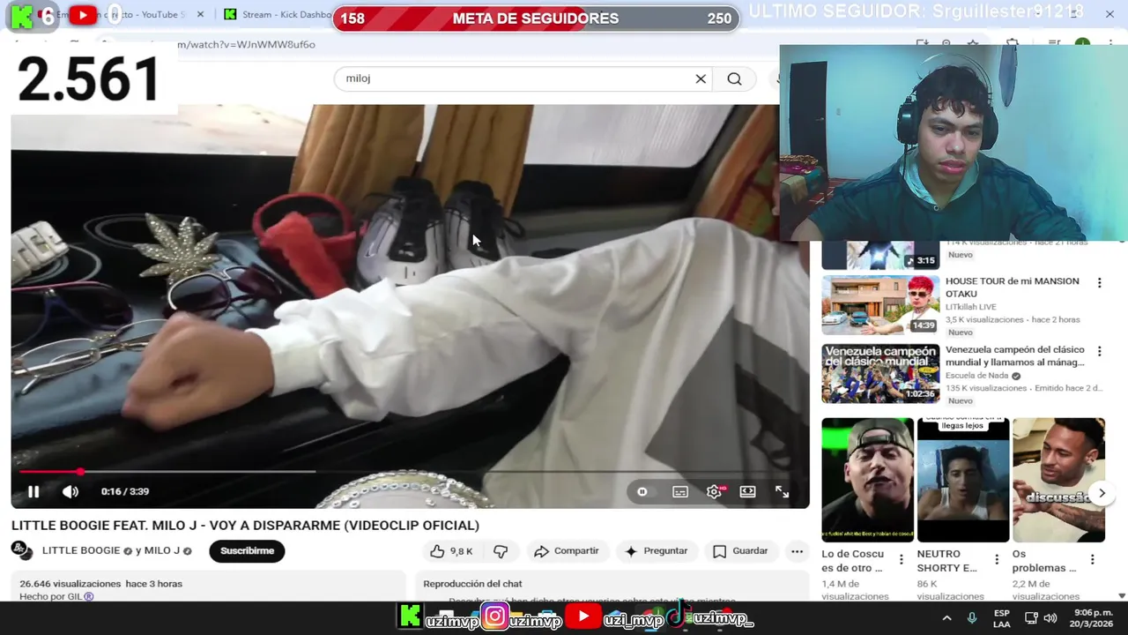Open the network icon in system tray

(1031, 618)
